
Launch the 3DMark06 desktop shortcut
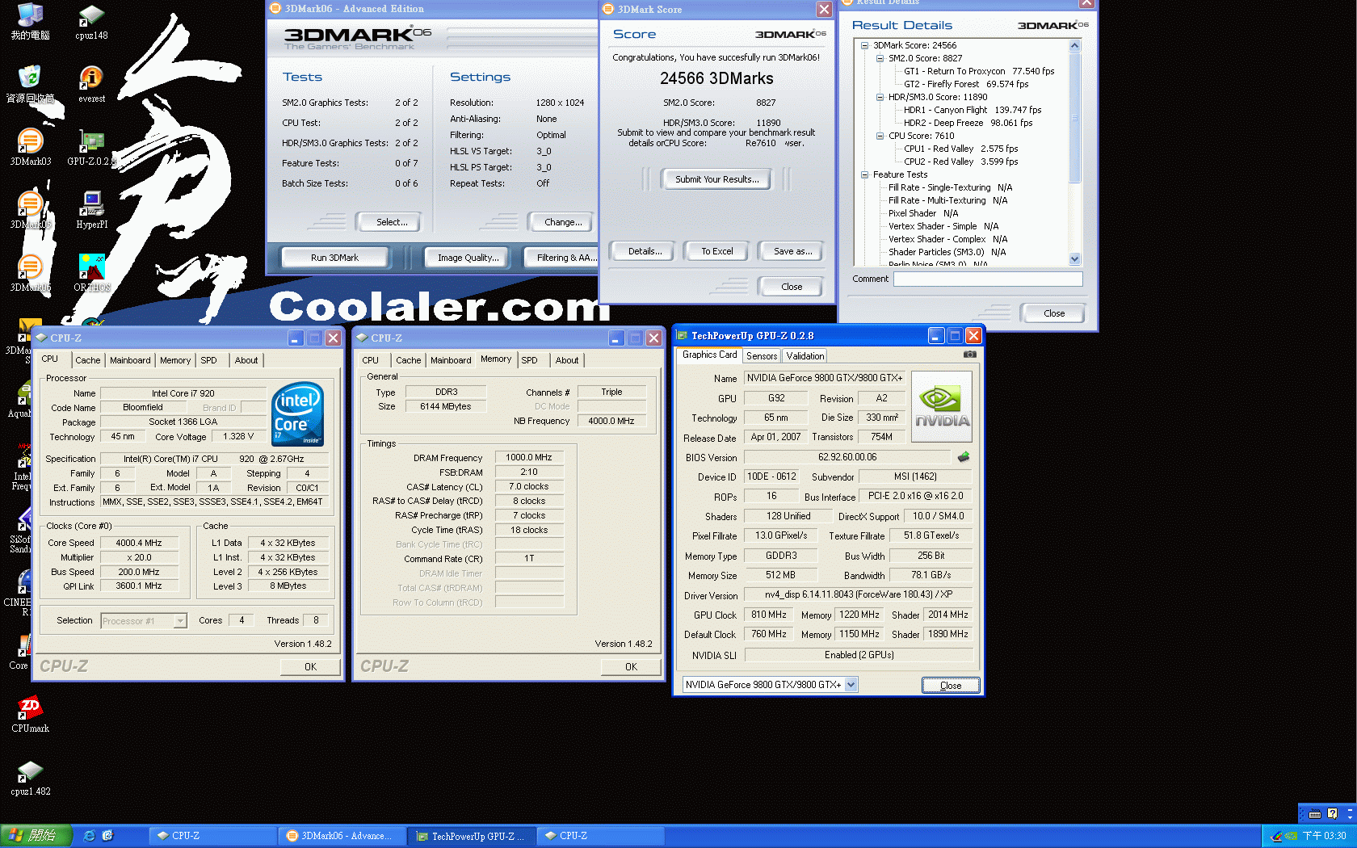click(x=30, y=273)
